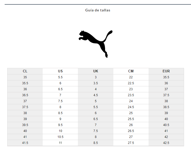191x153 pixels.
Task: Click the US size 11 cell
Action: tap(60, 143)
